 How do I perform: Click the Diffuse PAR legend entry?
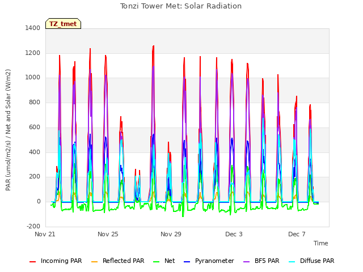click(x=311, y=261)
